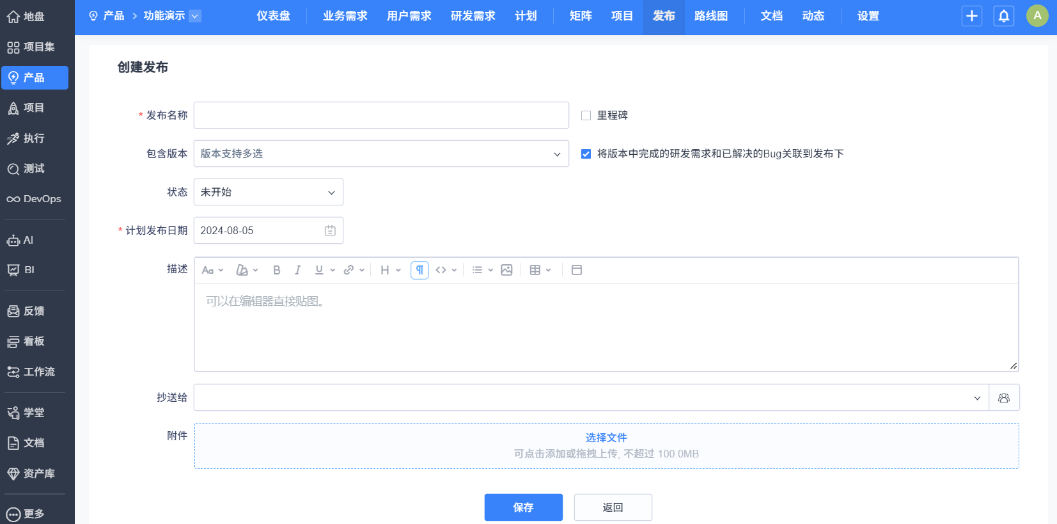Click the plus quick-create icon

point(971,16)
